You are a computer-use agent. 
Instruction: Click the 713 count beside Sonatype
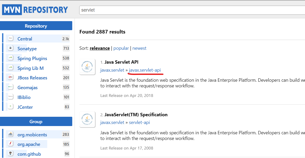click(66, 48)
